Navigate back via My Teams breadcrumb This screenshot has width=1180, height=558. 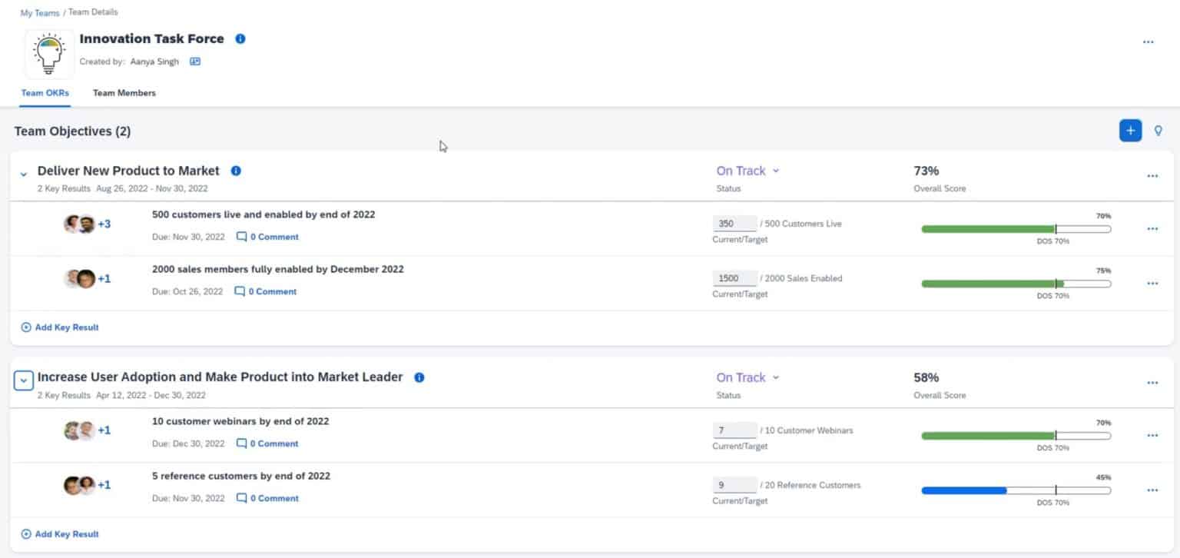[x=39, y=12]
